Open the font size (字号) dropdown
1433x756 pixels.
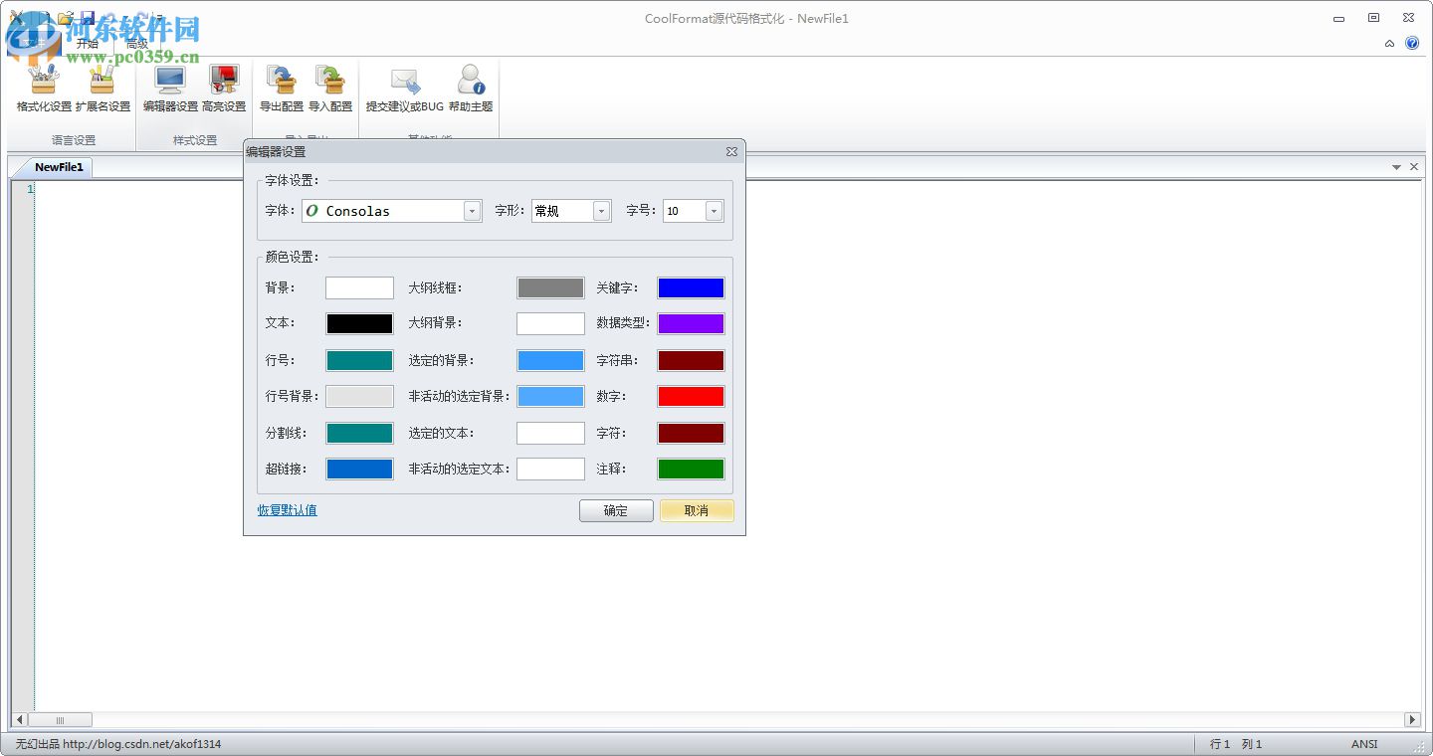point(714,210)
